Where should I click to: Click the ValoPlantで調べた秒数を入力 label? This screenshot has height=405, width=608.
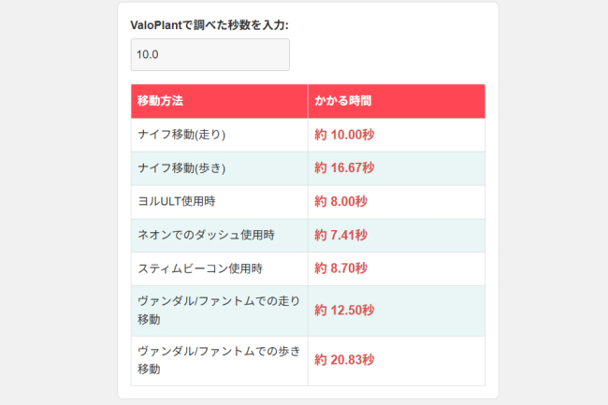(209, 24)
